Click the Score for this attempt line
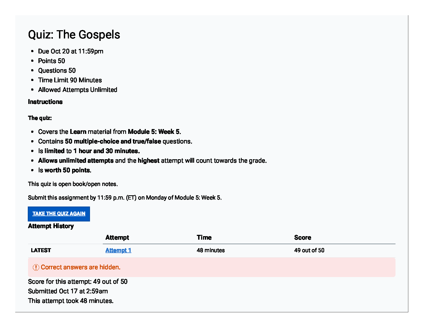This screenshot has height=327, width=423. pyautogui.click(x=78, y=282)
